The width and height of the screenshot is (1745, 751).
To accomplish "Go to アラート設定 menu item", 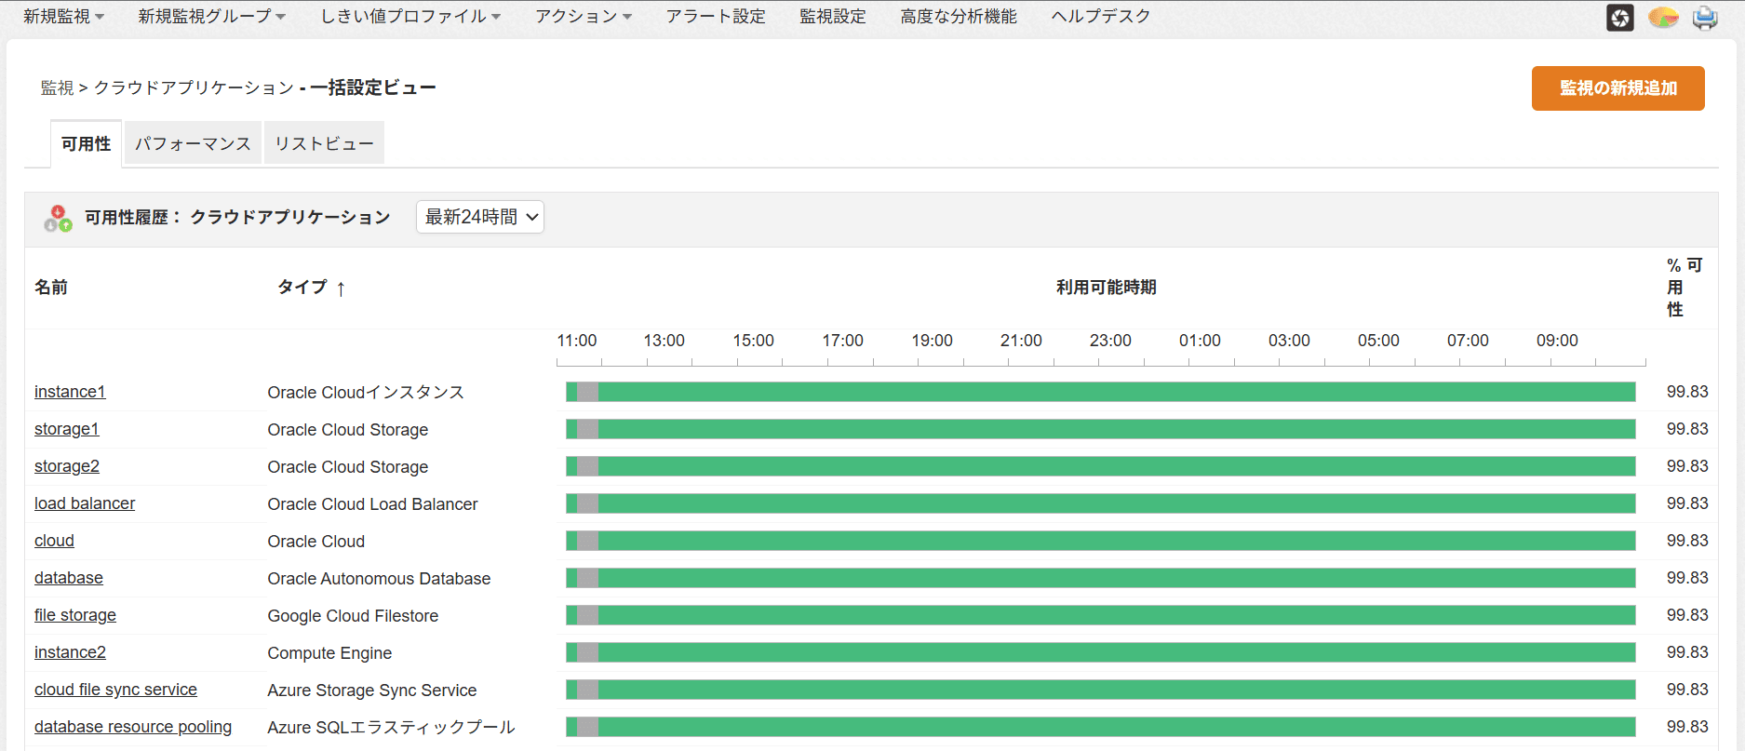I will [716, 17].
